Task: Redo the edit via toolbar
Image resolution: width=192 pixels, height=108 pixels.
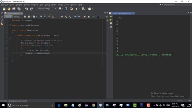Action: (x=31, y=9)
